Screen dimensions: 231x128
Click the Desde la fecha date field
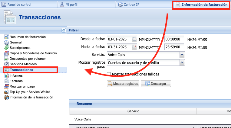pyautogui.click(x=119, y=39)
